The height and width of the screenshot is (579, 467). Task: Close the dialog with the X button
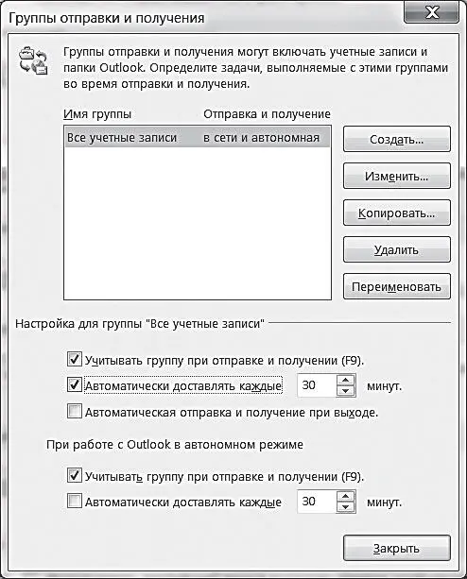click(431, 12)
